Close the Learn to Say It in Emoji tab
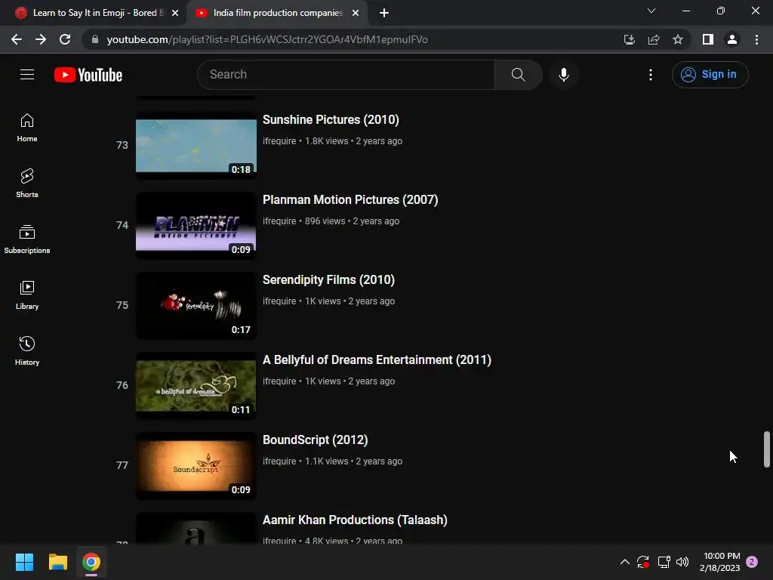 pos(175,13)
